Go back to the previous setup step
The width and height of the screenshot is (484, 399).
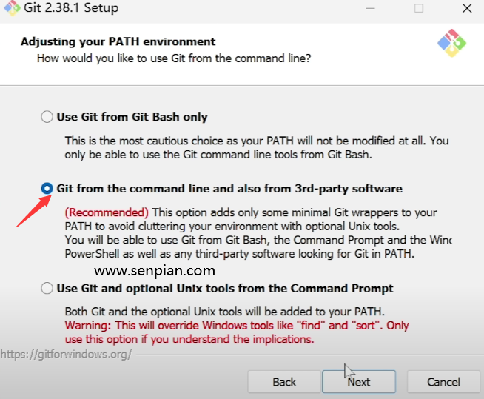[x=284, y=382]
